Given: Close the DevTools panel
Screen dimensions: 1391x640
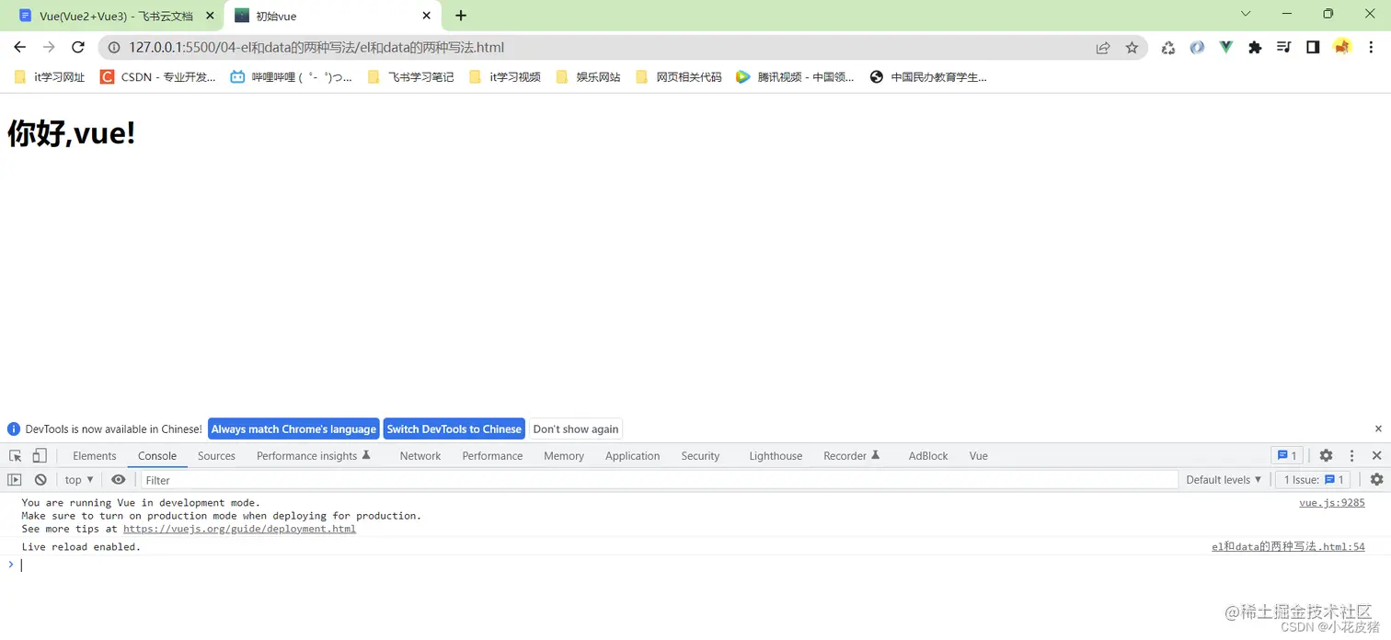Looking at the screenshot, I should tap(1376, 456).
